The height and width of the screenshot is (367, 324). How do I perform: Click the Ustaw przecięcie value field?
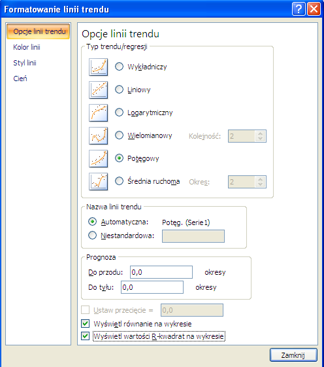(192, 310)
